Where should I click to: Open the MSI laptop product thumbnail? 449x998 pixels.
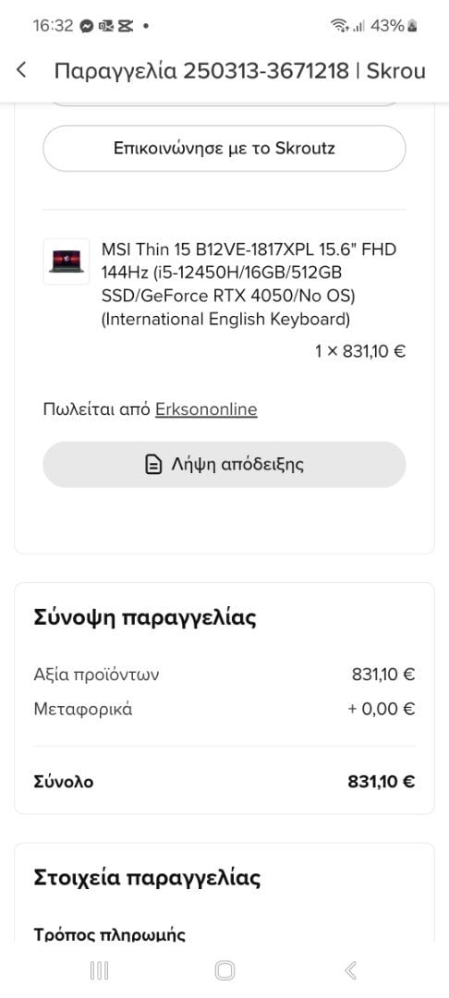pos(67,261)
